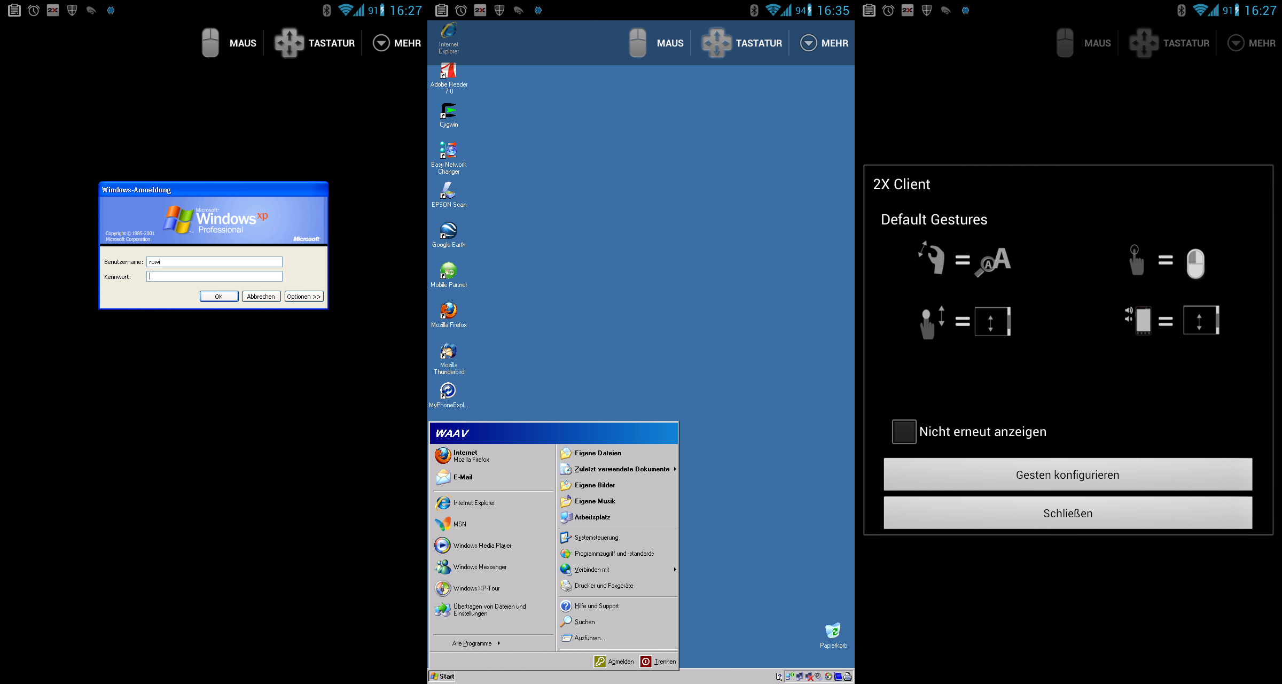
Task: Open Adobe Reader 7.0 desktop shortcut
Action: pos(449,79)
